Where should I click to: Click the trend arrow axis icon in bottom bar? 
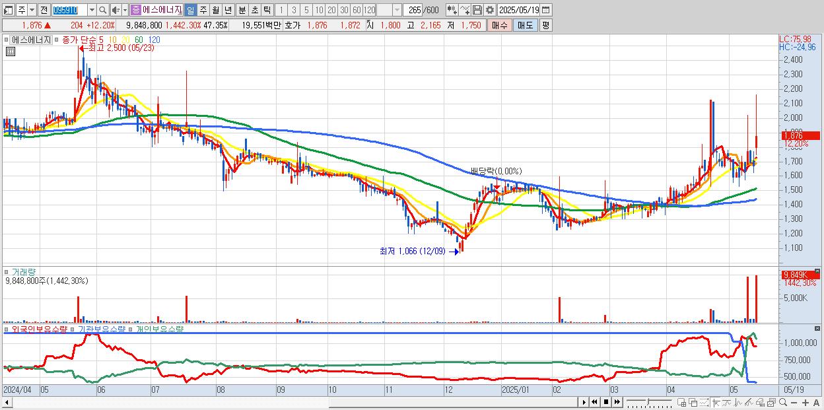(x=716, y=402)
